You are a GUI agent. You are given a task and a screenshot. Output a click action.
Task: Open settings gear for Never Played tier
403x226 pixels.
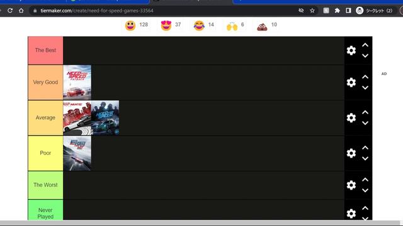pos(351,213)
